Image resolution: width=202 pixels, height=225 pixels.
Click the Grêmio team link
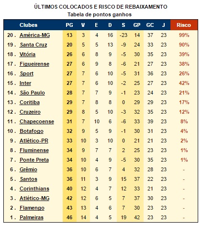pos(28,169)
